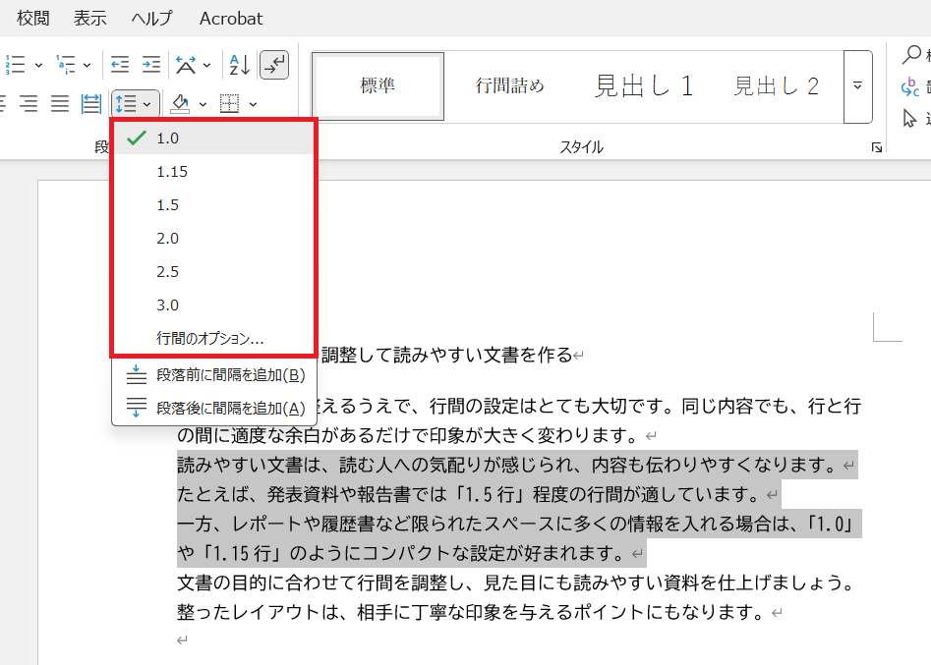Click the justify alignment icon
Screen dimensions: 931x665
point(60,103)
